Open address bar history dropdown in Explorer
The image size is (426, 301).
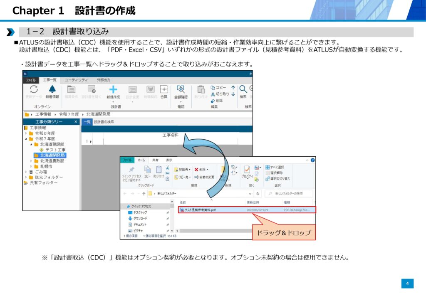coord(250,194)
